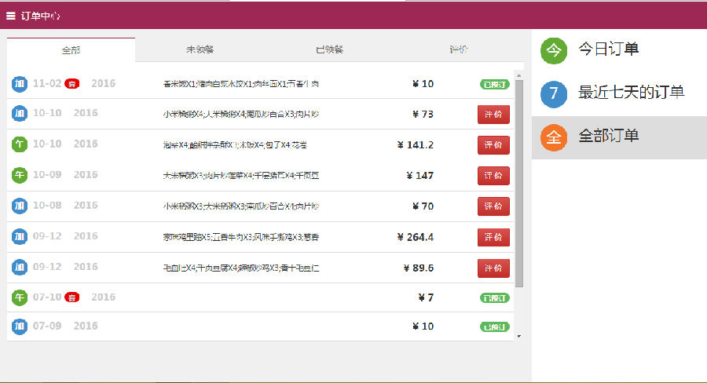Select the 全部 tab

click(x=71, y=49)
